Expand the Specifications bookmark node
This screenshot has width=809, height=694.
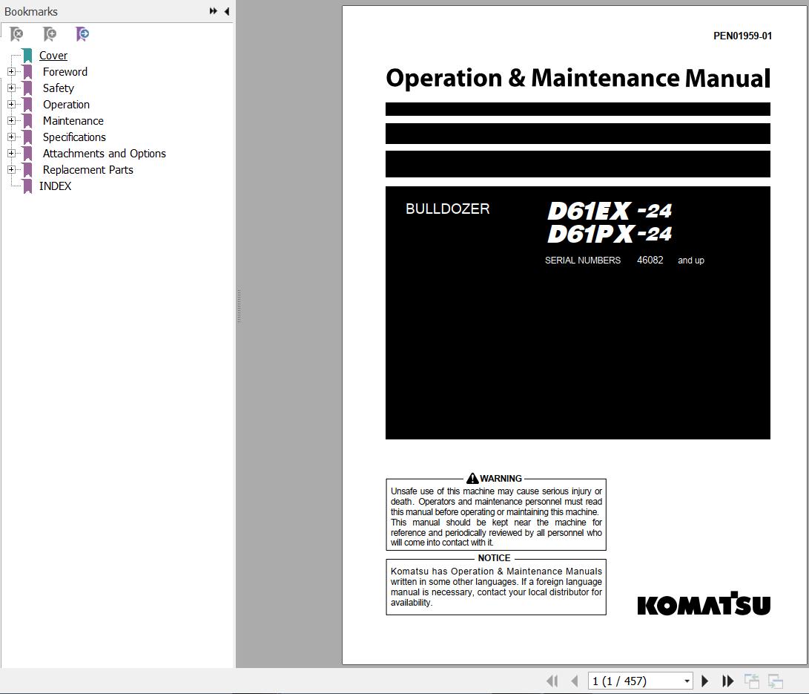pos(11,137)
